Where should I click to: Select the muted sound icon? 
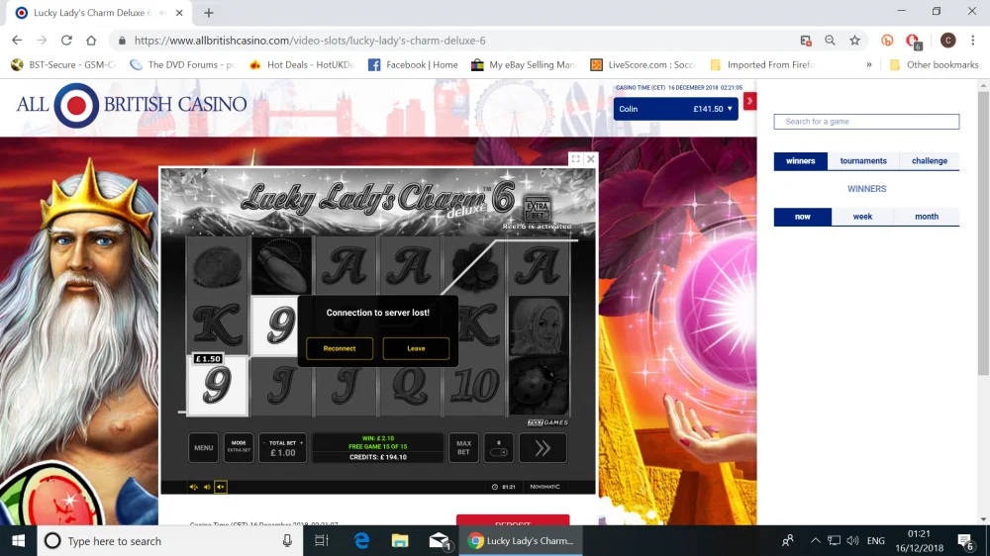[x=221, y=487]
